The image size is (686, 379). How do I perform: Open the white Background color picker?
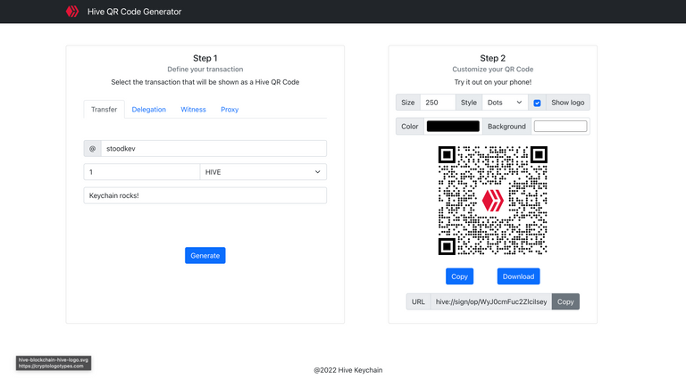tap(560, 127)
